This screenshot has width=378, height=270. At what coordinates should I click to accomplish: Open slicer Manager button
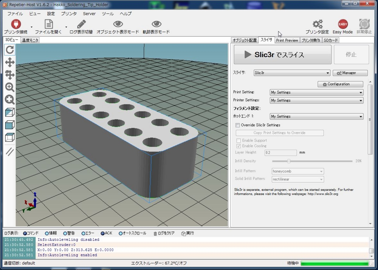click(x=350, y=73)
